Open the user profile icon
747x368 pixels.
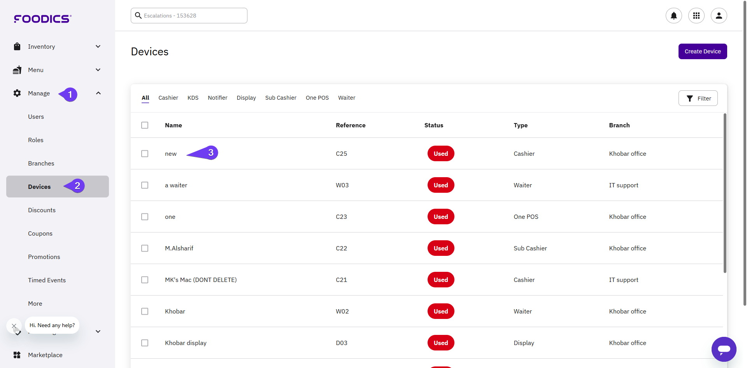[x=719, y=16]
